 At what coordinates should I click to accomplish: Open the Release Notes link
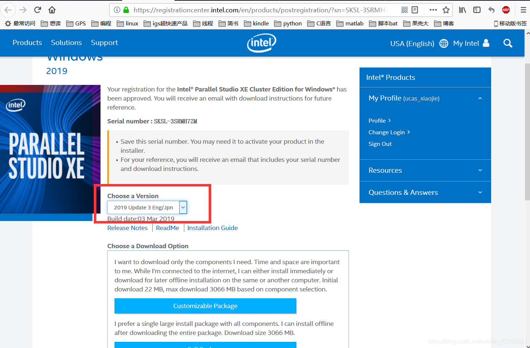[128, 228]
